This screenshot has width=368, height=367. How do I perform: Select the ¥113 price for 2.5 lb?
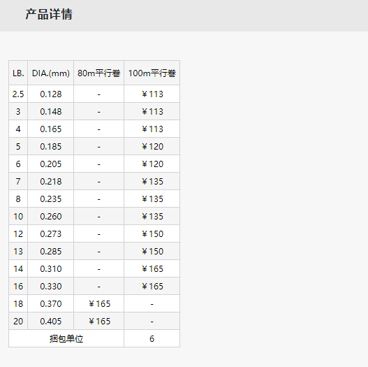[x=152, y=94]
